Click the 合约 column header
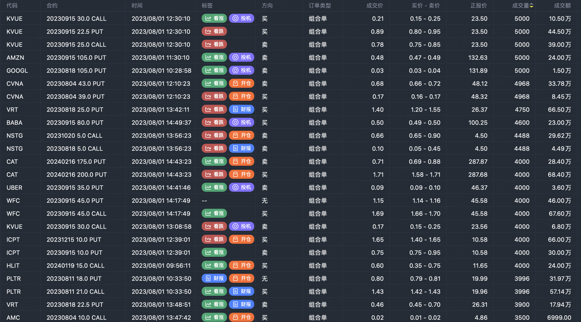The height and width of the screenshot is (322, 581). [x=52, y=5]
